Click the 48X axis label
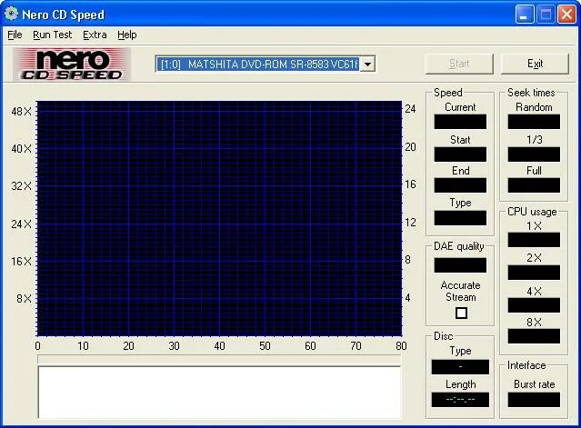 click(22, 112)
